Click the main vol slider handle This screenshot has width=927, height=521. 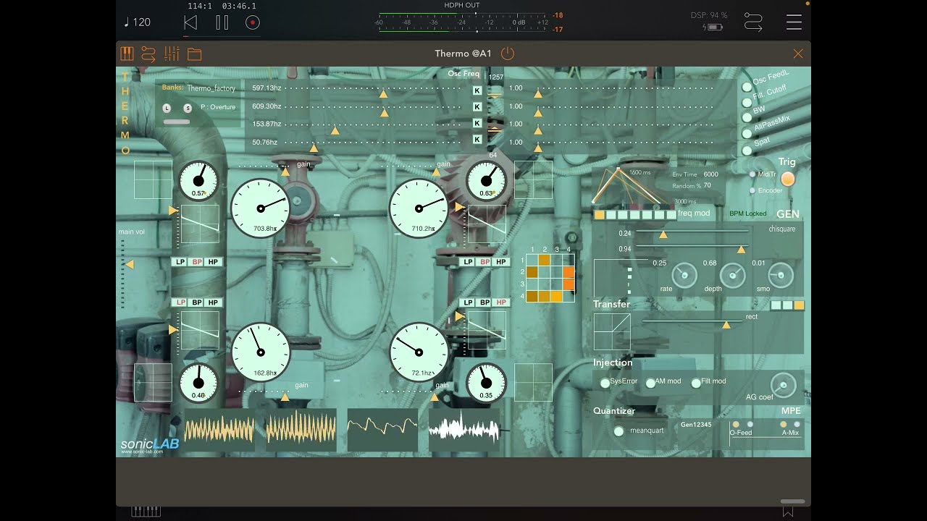[x=129, y=265]
